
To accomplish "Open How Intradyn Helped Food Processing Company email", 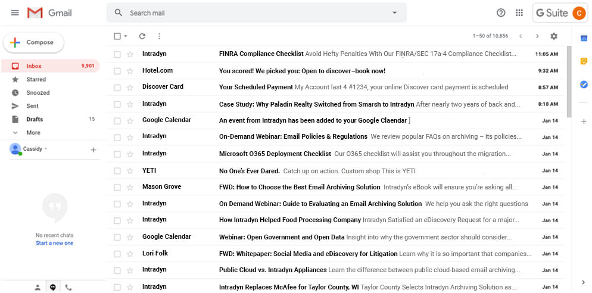I will click(x=336, y=220).
